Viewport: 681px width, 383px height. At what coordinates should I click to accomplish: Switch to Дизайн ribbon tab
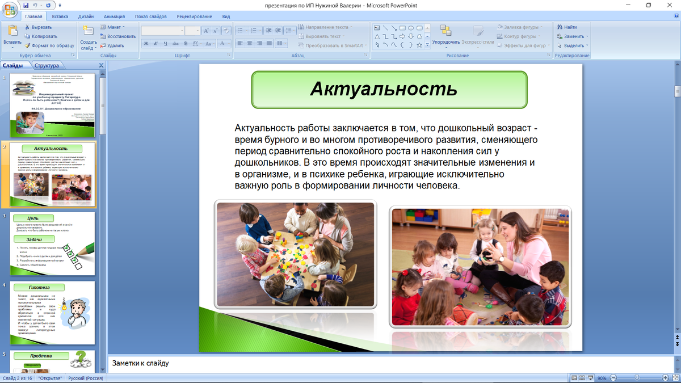coord(86,17)
